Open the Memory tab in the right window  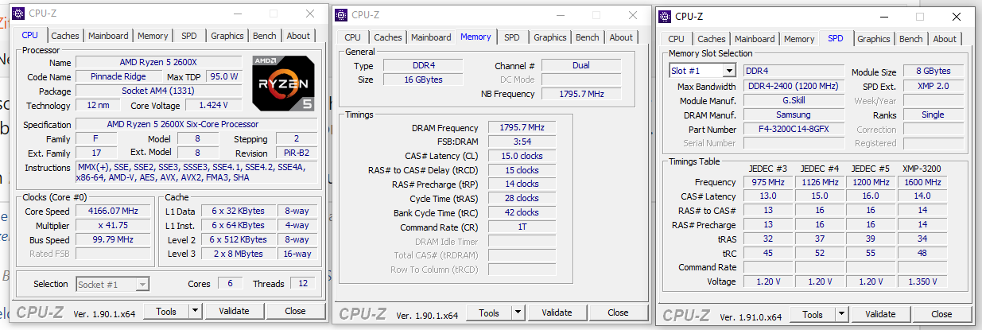pyautogui.click(x=799, y=39)
